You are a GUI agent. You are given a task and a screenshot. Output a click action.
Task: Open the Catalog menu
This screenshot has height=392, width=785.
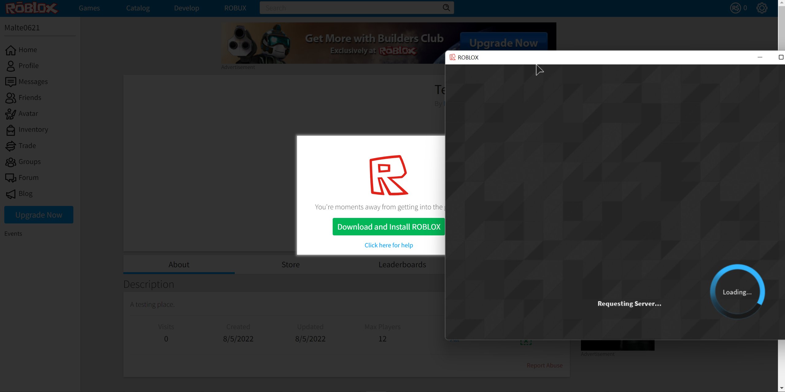coord(138,8)
